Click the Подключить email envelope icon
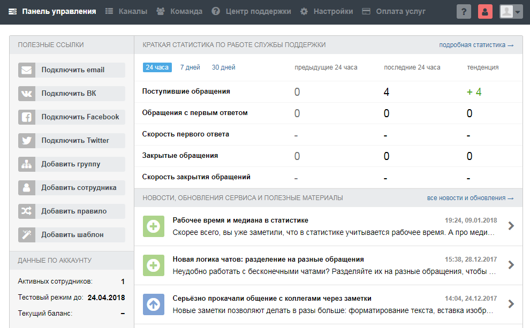 [26, 70]
